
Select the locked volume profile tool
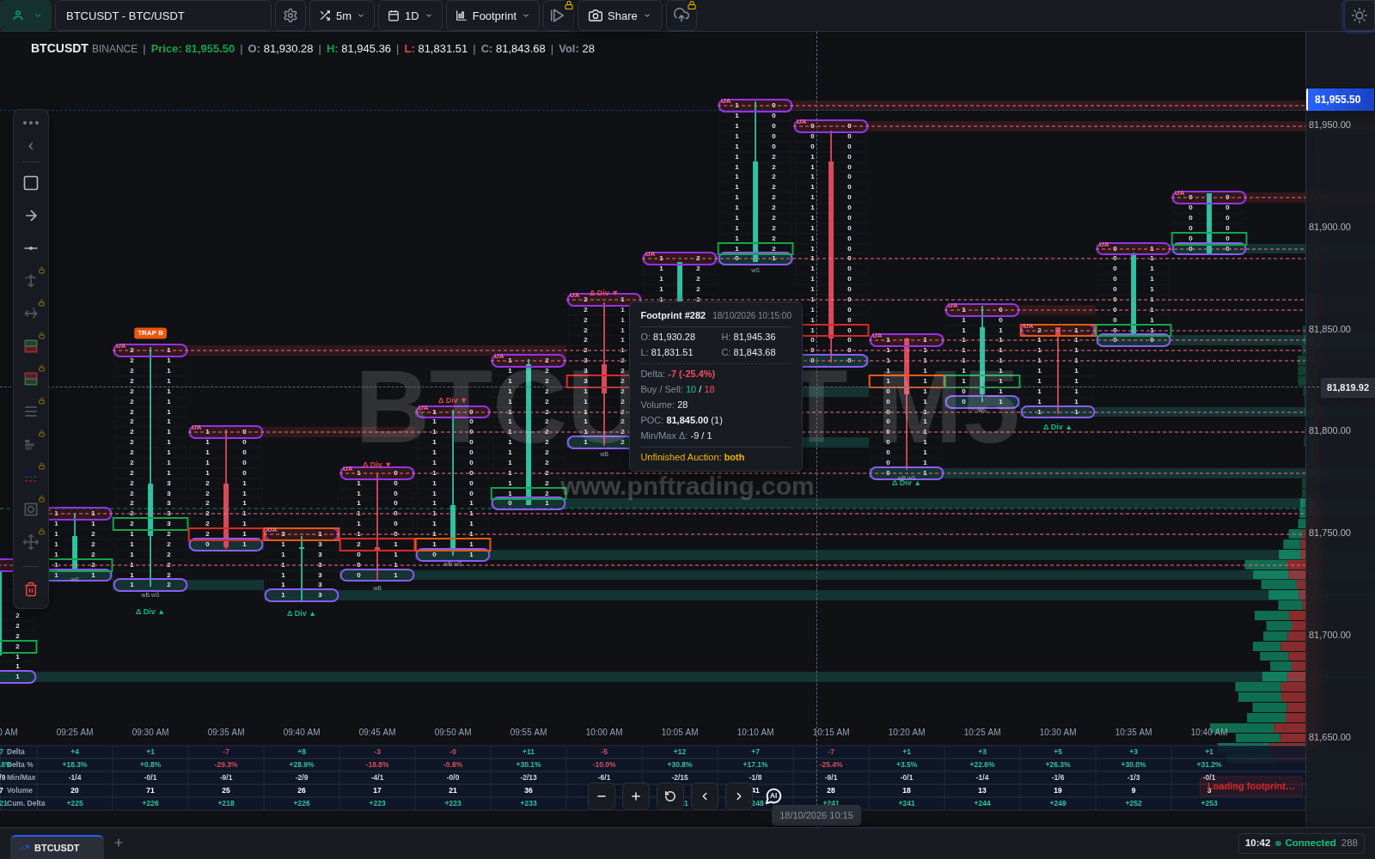(x=31, y=444)
